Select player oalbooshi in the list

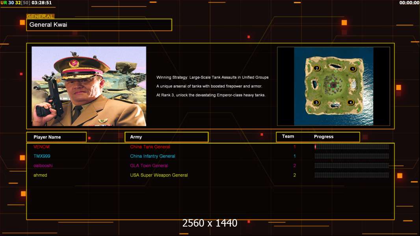pyautogui.click(x=43, y=166)
